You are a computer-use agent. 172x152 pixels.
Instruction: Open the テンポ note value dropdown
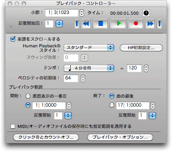[x=89, y=68]
